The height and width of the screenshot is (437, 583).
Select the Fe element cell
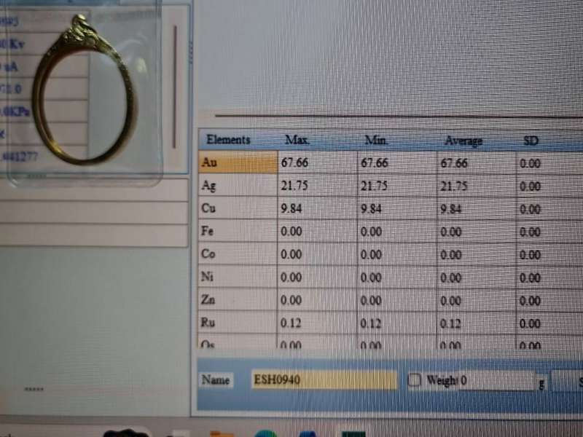236,232
